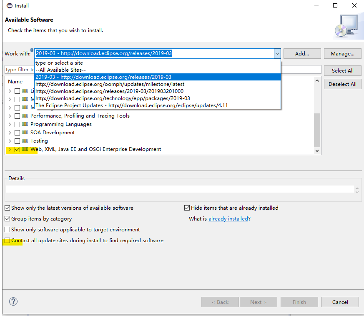Choose The Eclipse Project Updates 4.11 site
Image resolution: width=364 pixels, height=316 pixels.
157,105
